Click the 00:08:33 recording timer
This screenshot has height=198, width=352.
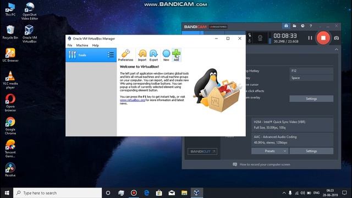coord(285,36)
